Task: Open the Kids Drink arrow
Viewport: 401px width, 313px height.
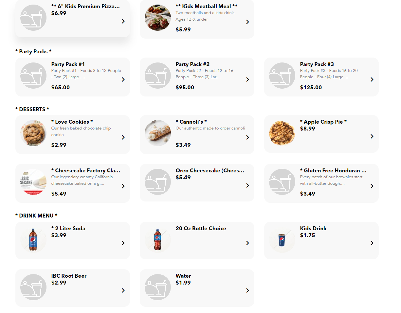Action: [x=372, y=243]
